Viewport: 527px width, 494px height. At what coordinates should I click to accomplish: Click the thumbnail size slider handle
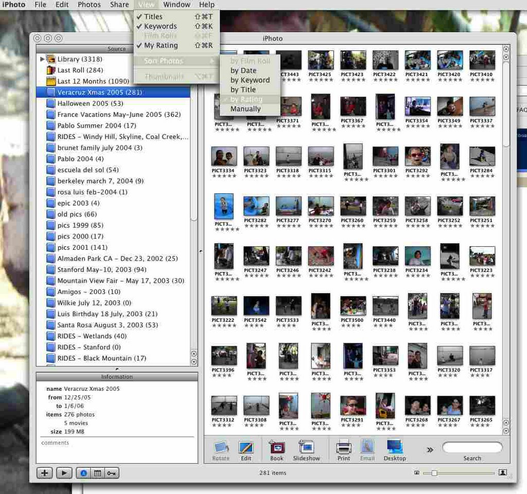pyautogui.click(x=434, y=473)
